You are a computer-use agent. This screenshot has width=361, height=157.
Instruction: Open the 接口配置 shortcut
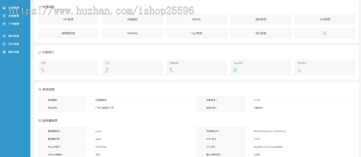click(x=261, y=33)
